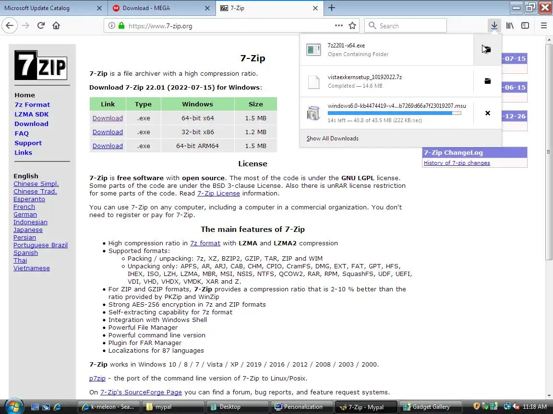Switch language to Vietnamese
The height and width of the screenshot is (414, 553).
tap(32, 268)
